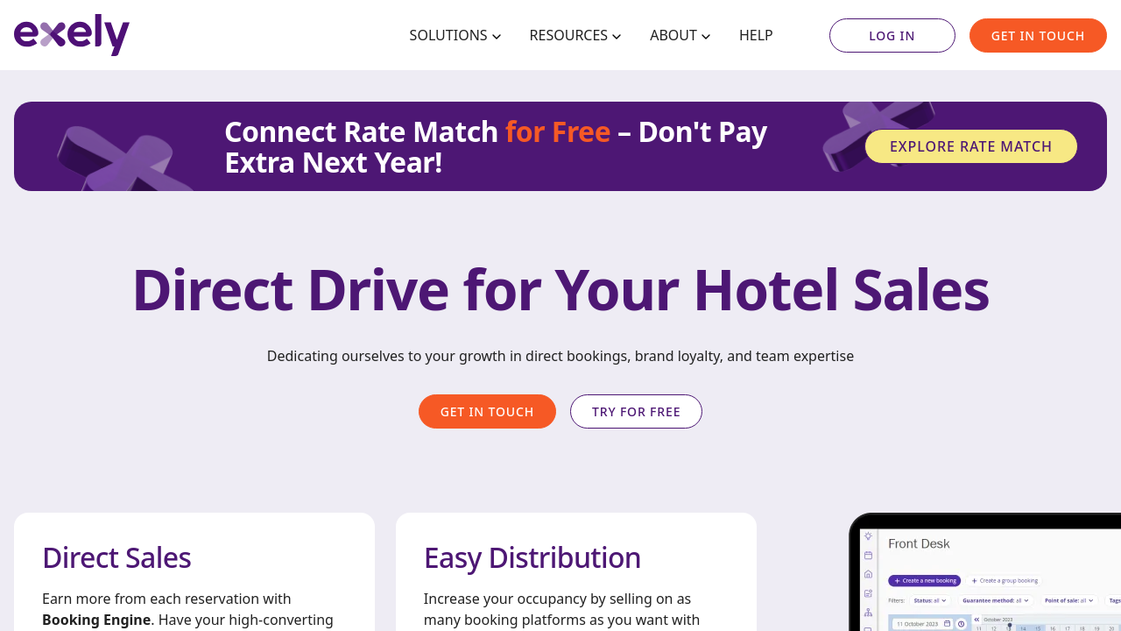The width and height of the screenshot is (1121, 631).
Task: Click the calendar icon in Front Desk sidebar
Action: coord(868,556)
